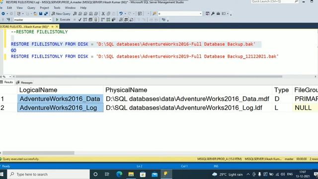
Task: Open the Project menu
Action: pos(44,8)
